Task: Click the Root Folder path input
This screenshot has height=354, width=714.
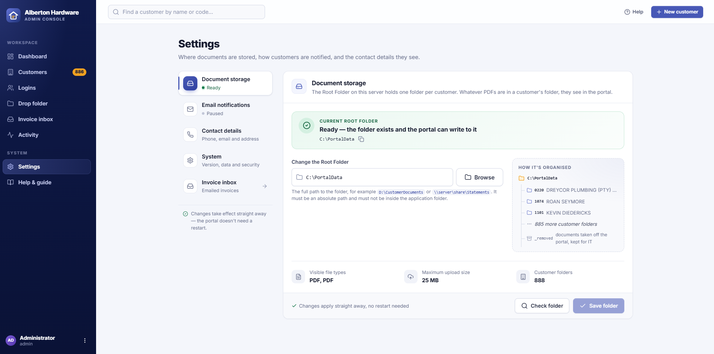Action: [x=372, y=177]
